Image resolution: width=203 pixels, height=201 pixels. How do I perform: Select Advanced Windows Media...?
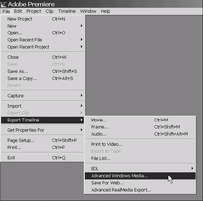click(140, 176)
